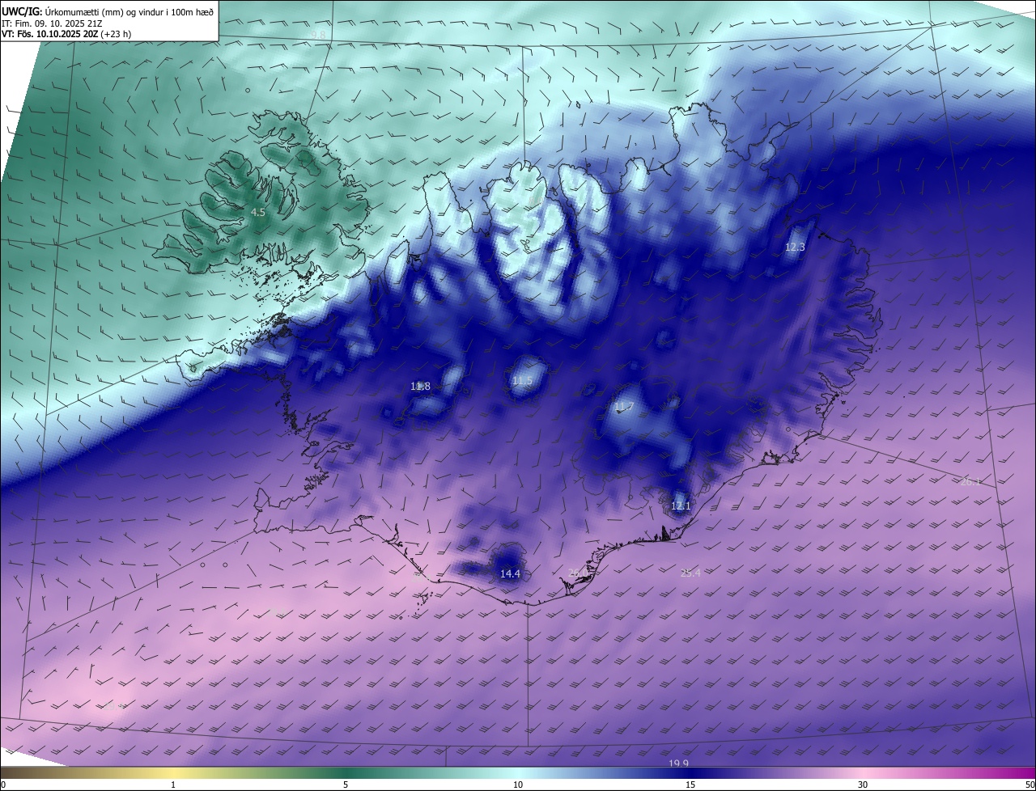The image size is (1036, 791).
Task: Pick the brown segment of the color bar
Action: 40,773
